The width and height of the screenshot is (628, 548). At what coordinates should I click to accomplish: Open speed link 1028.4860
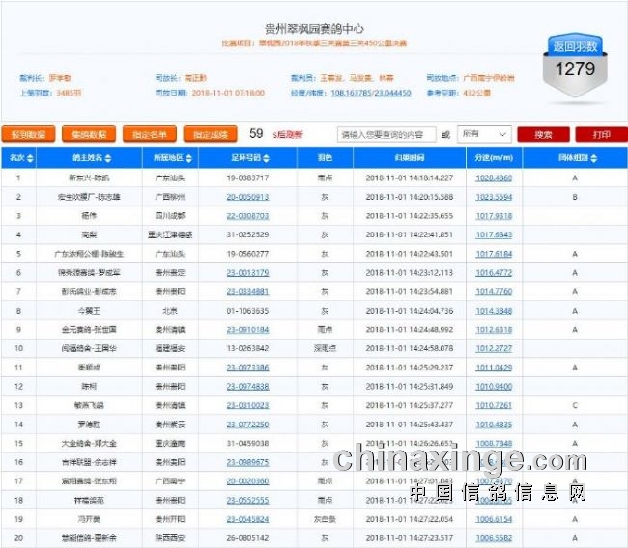(x=494, y=178)
